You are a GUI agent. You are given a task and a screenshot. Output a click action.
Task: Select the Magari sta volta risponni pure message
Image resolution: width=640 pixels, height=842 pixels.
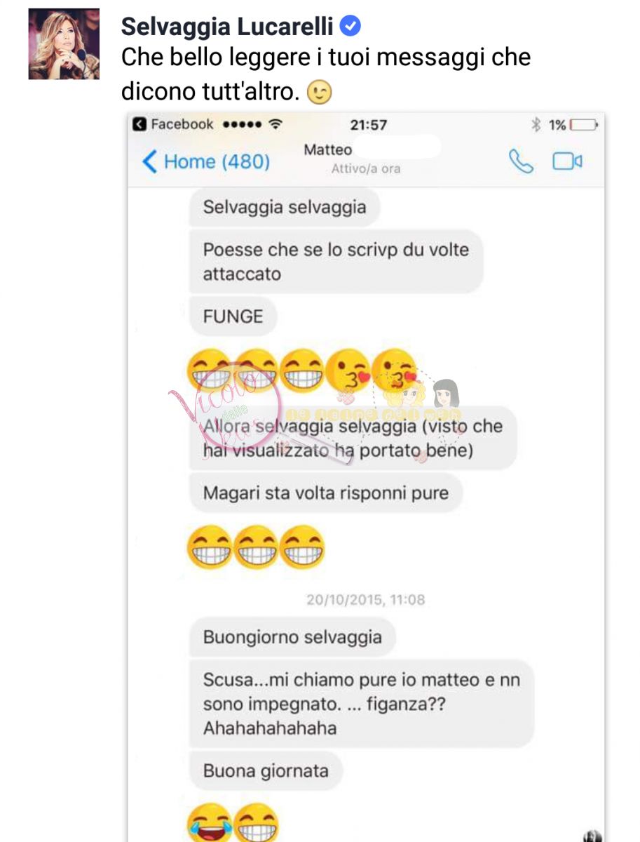(x=325, y=493)
